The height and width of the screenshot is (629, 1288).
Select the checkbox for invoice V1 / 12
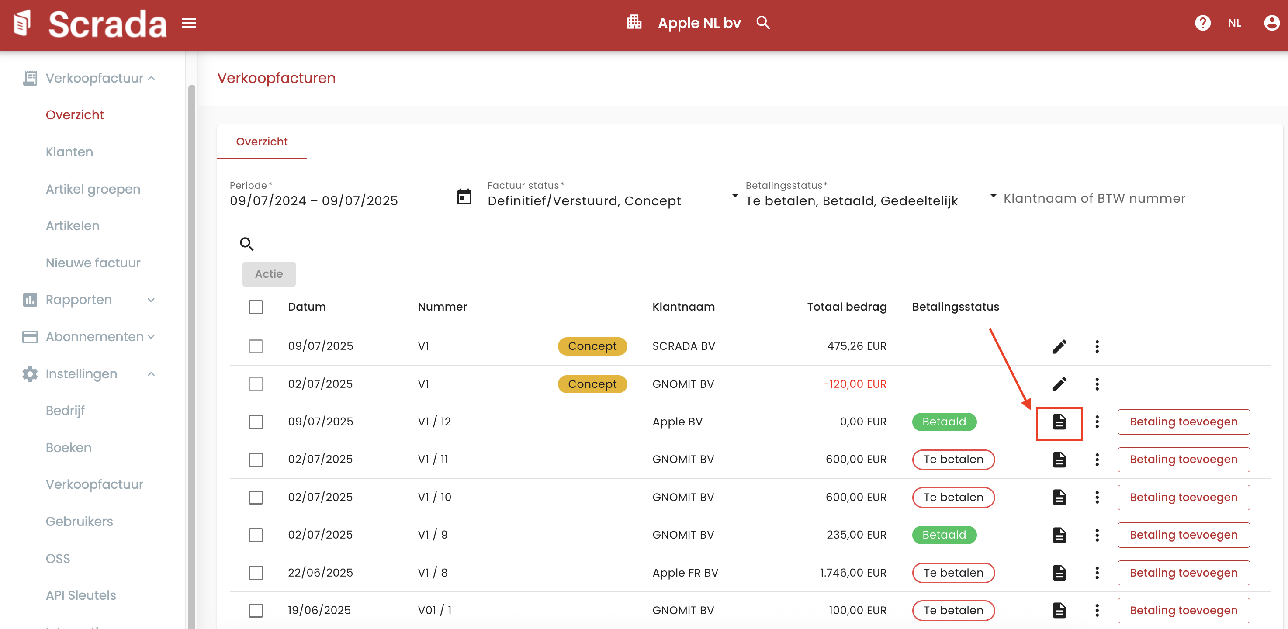(x=256, y=422)
